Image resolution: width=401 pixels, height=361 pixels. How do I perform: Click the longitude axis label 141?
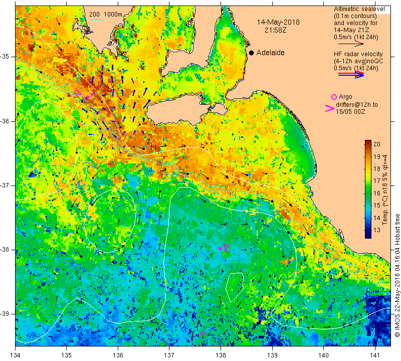(375, 355)
